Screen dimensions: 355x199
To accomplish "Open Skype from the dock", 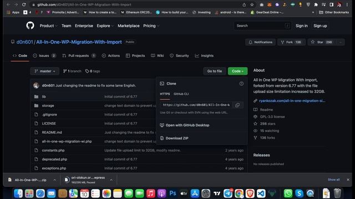I will pos(299,193).
